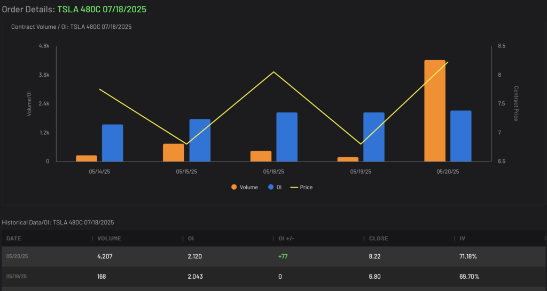Toggle the OI legend series

tap(275, 187)
